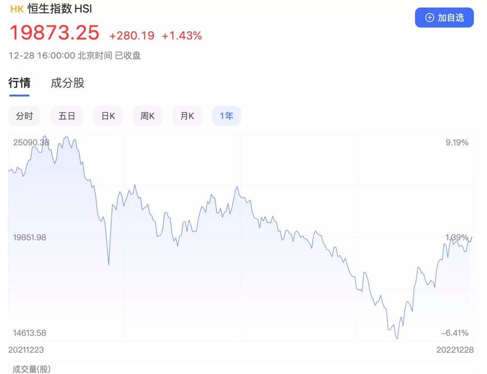Choose the 周K chart view
This screenshot has width=487, height=374.
coord(147,116)
